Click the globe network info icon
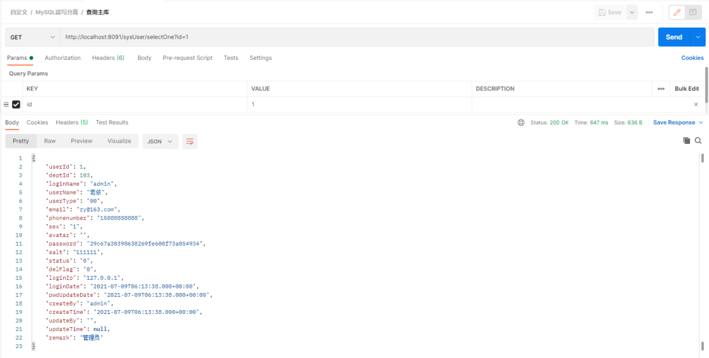The height and width of the screenshot is (358, 709). pyautogui.click(x=521, y=123)
